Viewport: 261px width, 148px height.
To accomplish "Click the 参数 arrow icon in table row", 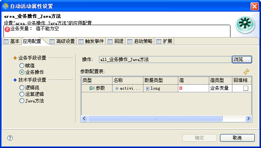I will [x=92, y=88].
